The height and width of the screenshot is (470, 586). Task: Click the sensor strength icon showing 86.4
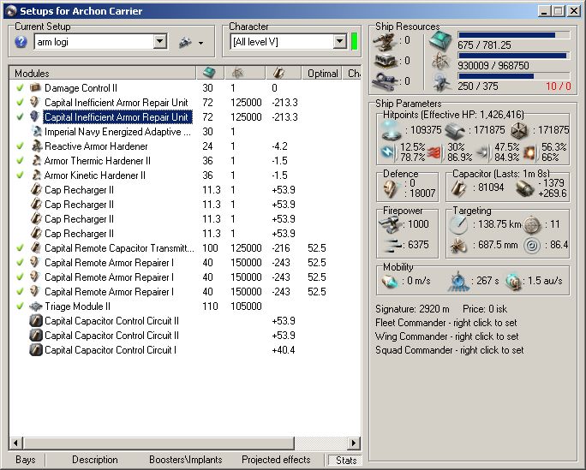pos(532,246)
